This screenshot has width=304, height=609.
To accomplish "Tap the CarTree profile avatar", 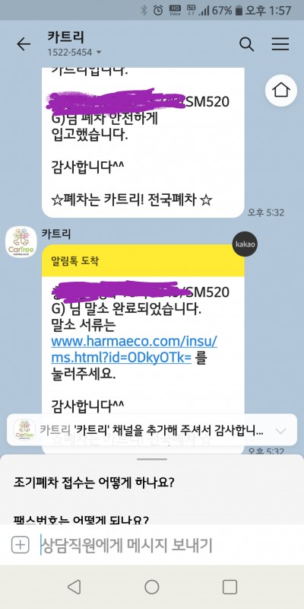I will (x=21, y=241).
